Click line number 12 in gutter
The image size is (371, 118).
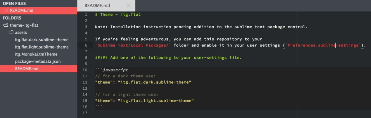tap(85, 82)
